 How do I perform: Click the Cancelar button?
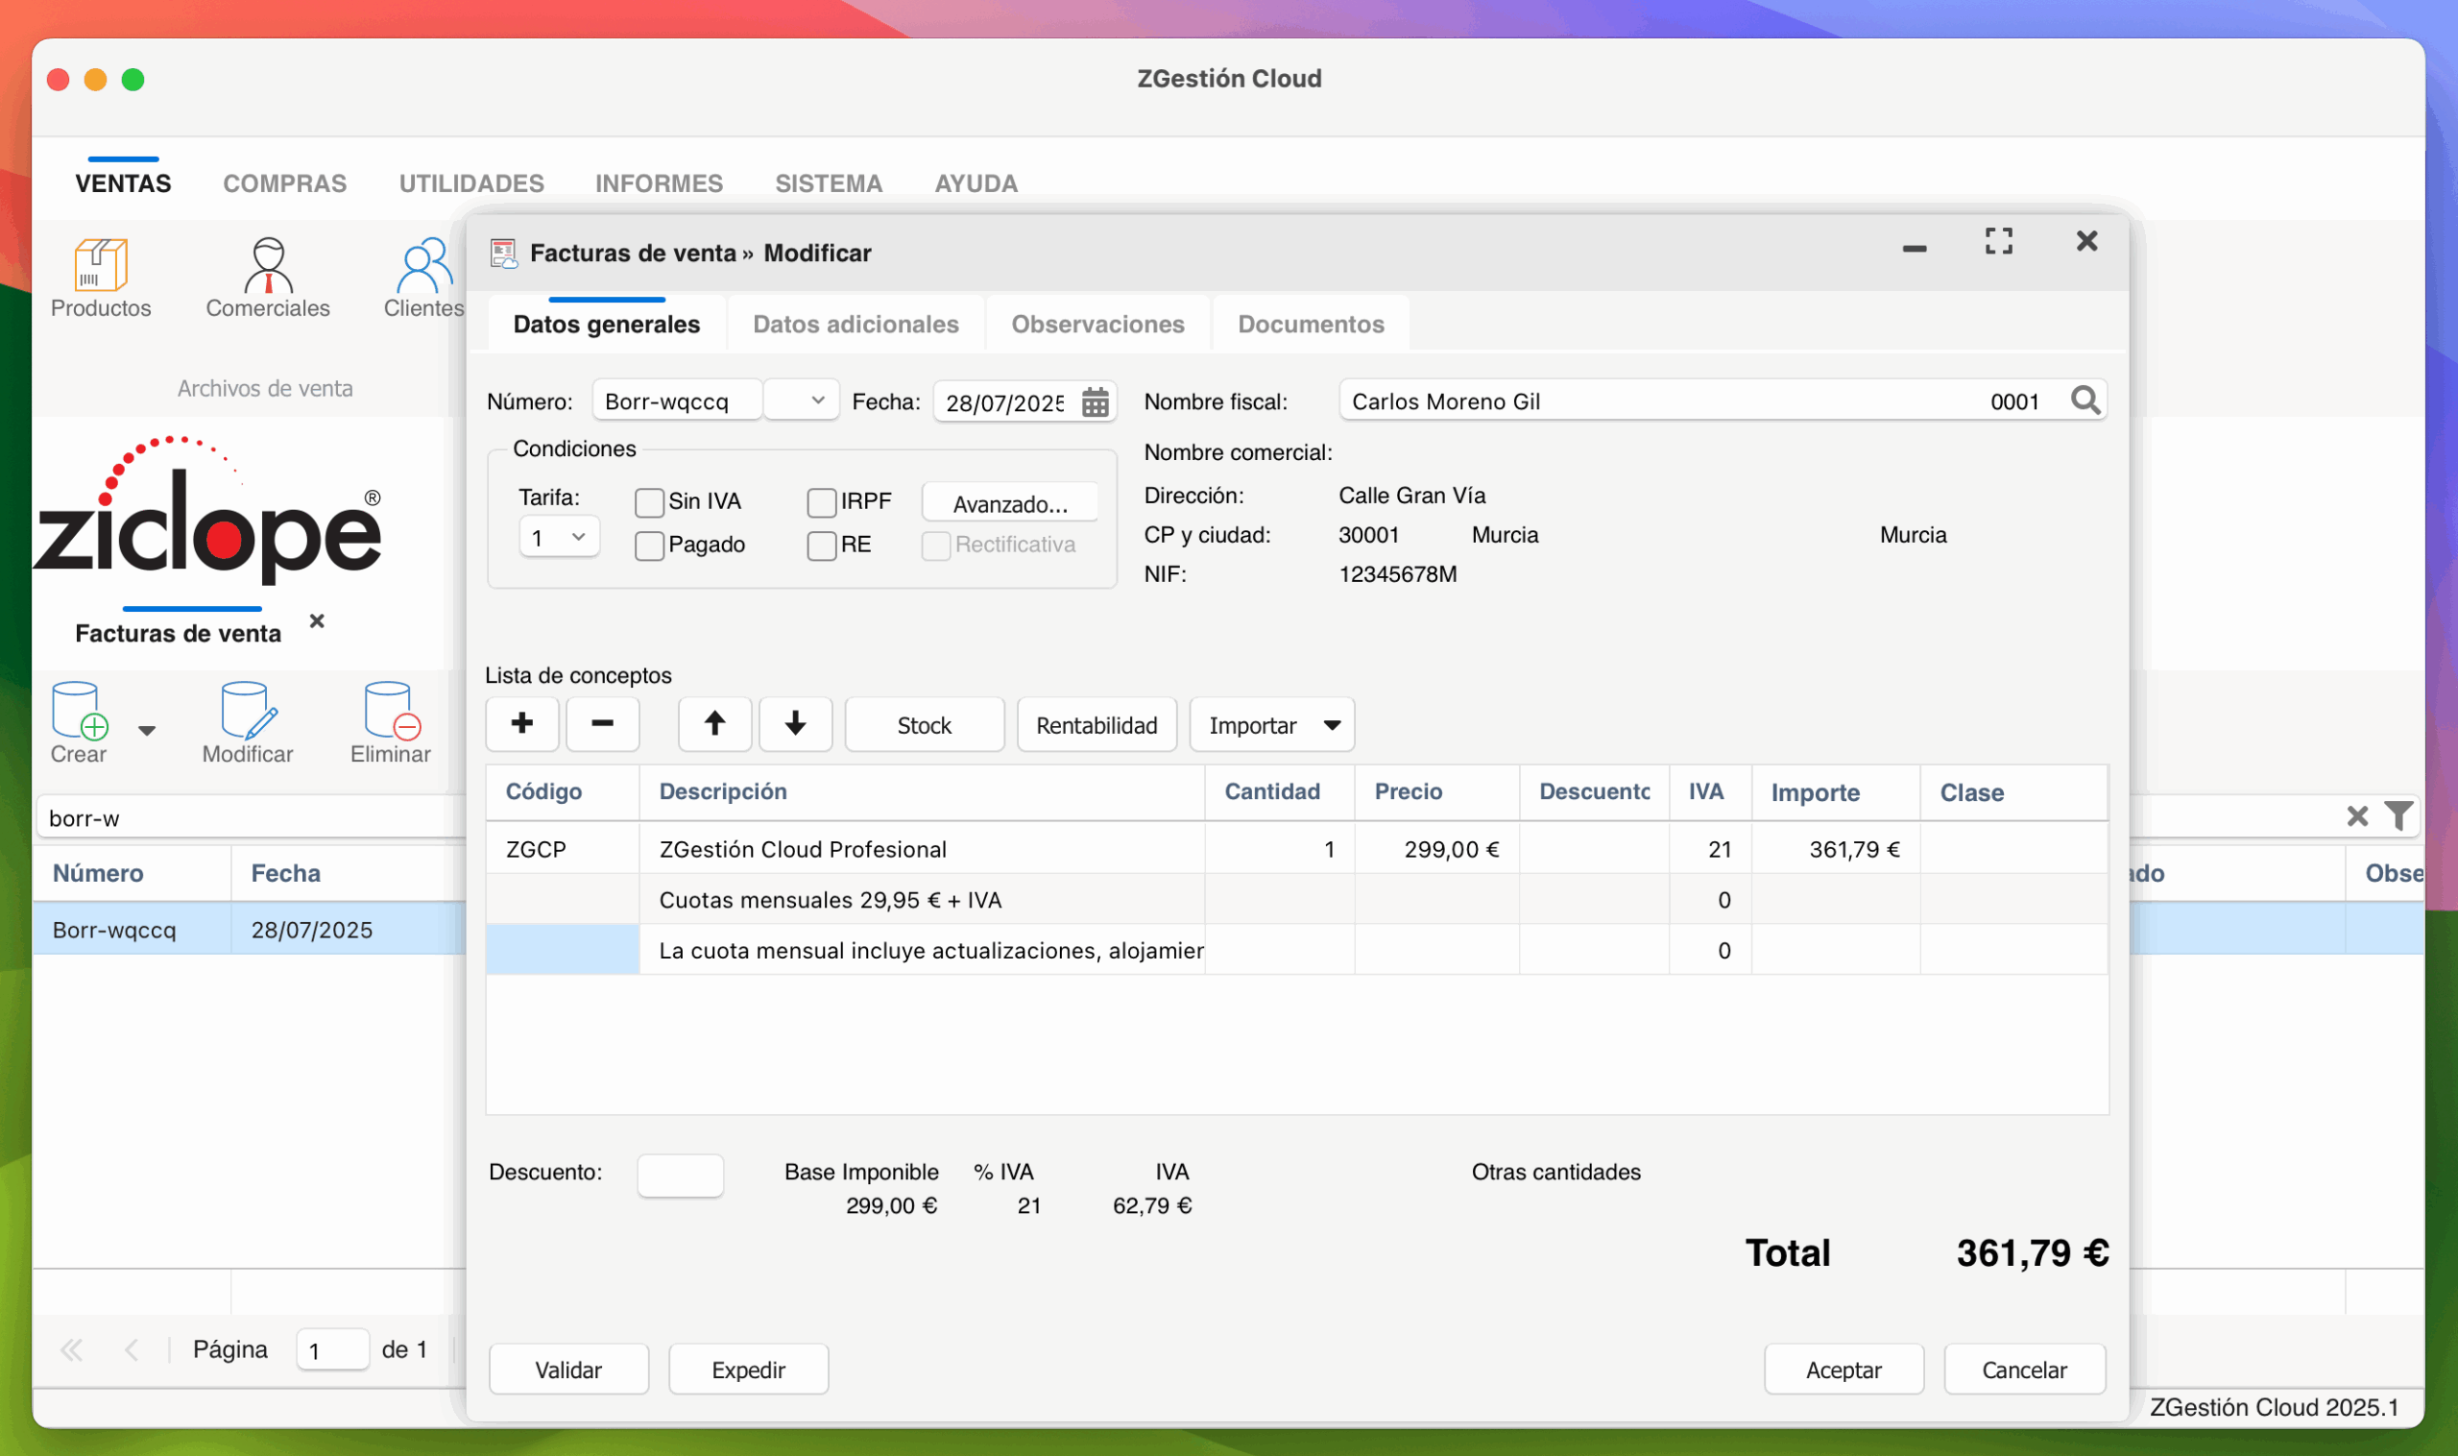tap(2024, 1370)
